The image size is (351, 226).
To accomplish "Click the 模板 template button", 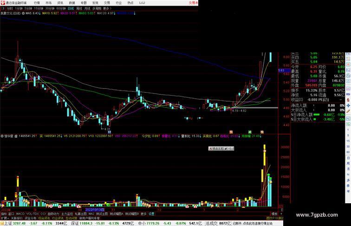I will [274, 214].
